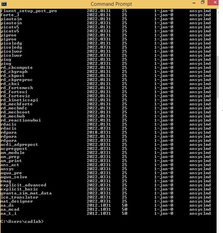Click the 1-jan-0 expiry in the emag row
The height and width of the screenshot is (233, 223).
pos(164,181)
